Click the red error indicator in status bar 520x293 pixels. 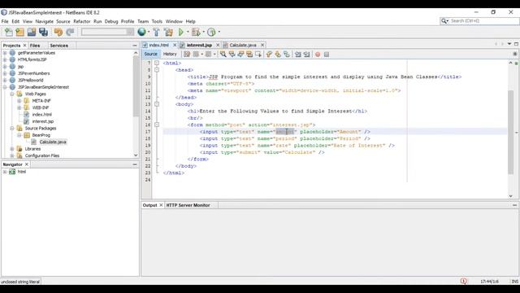point(464,282)
